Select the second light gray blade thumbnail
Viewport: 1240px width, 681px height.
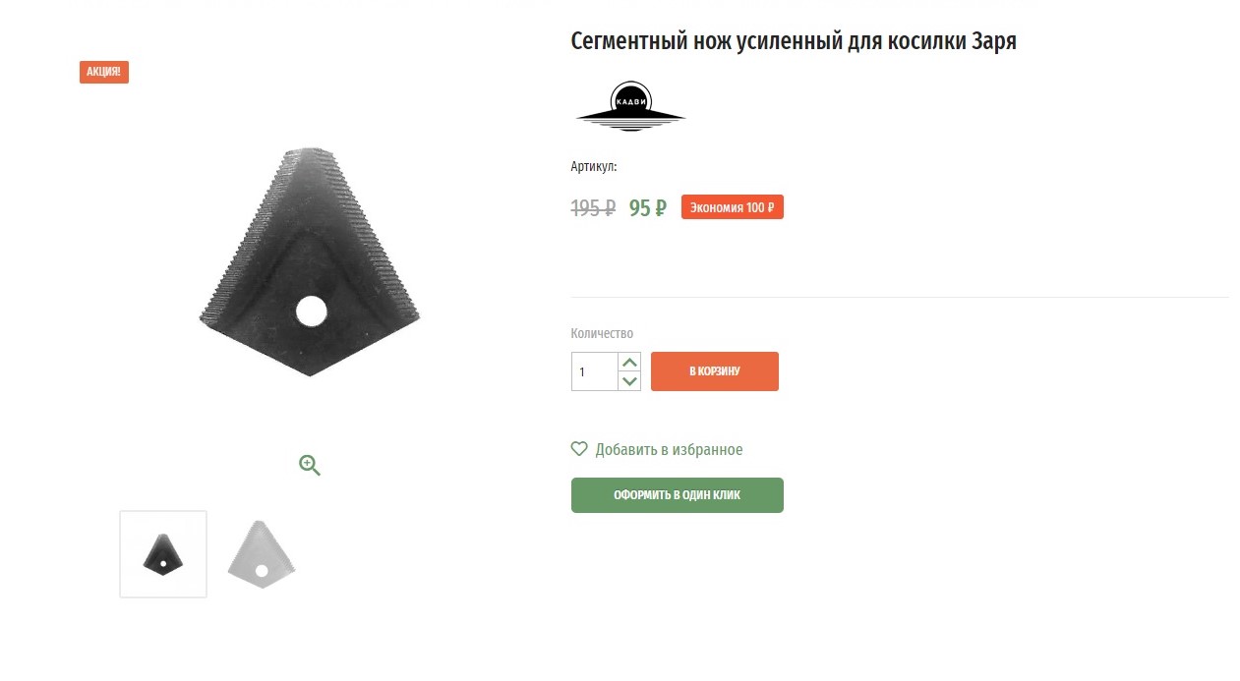pos(261,554)
